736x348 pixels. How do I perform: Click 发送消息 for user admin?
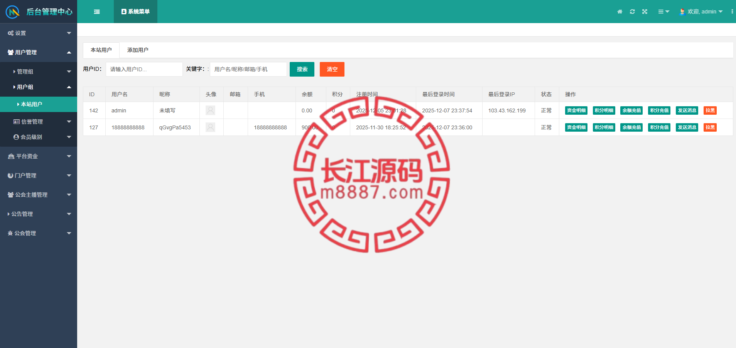687,110
